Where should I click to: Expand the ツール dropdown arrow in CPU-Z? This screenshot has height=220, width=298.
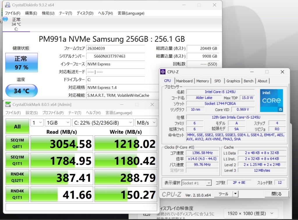pos(235,194)
